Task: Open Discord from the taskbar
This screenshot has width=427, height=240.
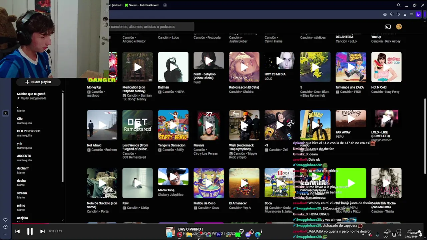Action: [248, 235]
